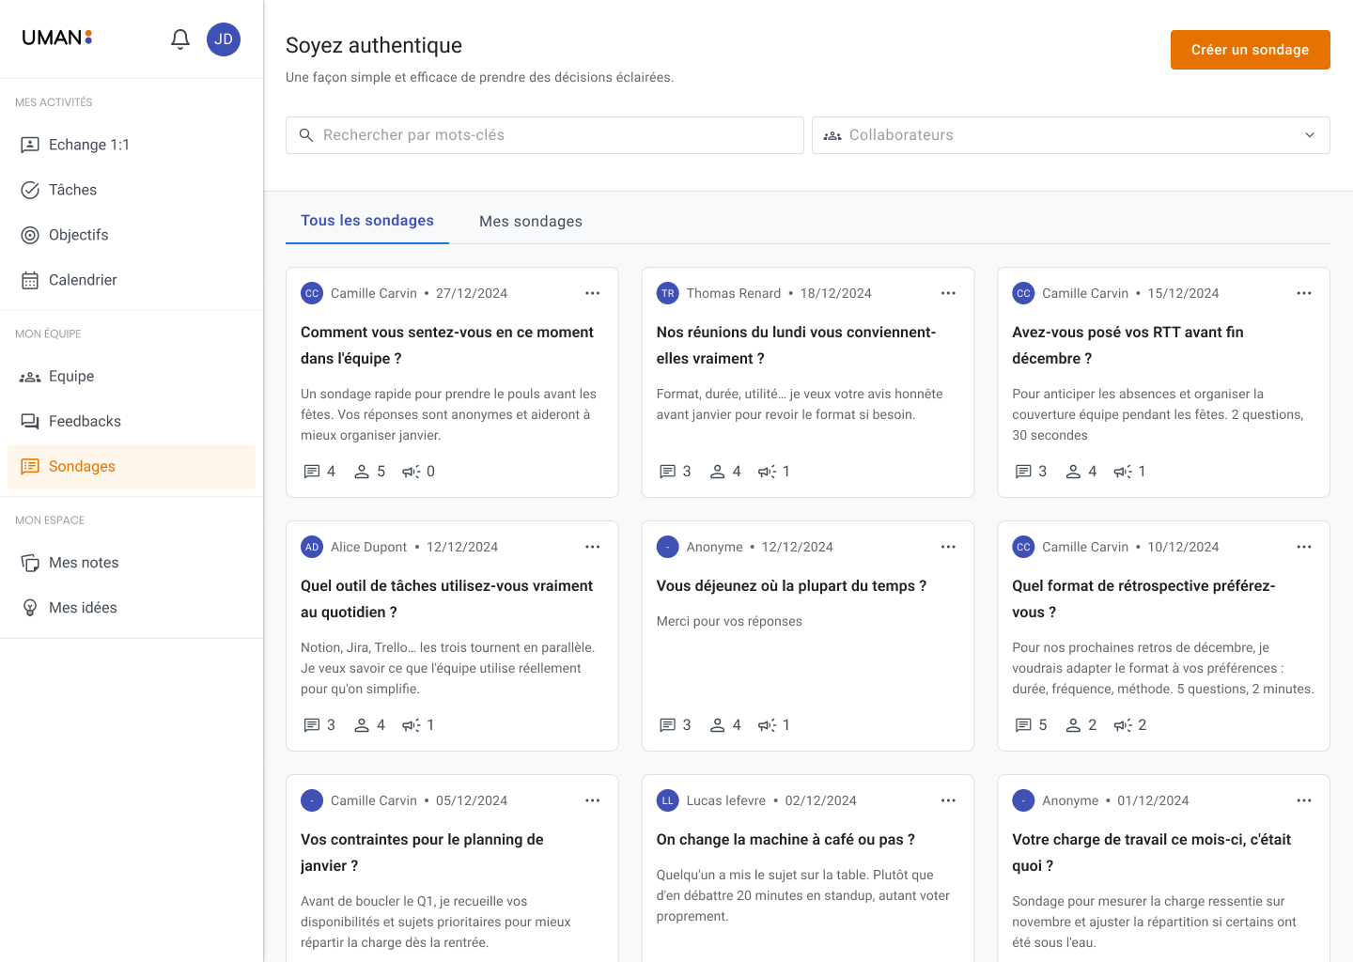Select the Mes idées lightbulb icon
This screenshot has width=1353, height=962.
pyautogui.click(x=30, y=607)
